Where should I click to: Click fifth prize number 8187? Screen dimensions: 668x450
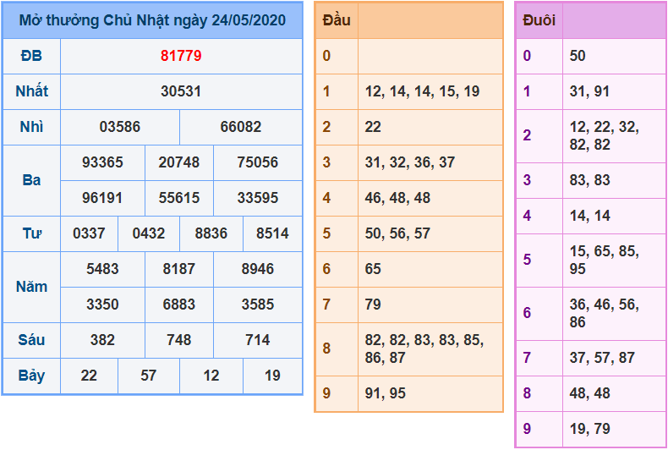tap(179, 269)
